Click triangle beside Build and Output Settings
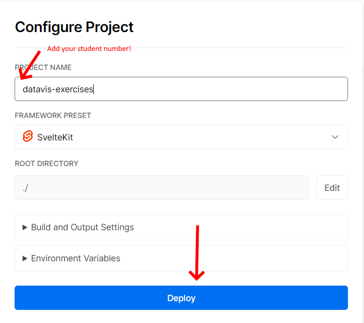Screen dimensions: 364x323 point(25,227)
